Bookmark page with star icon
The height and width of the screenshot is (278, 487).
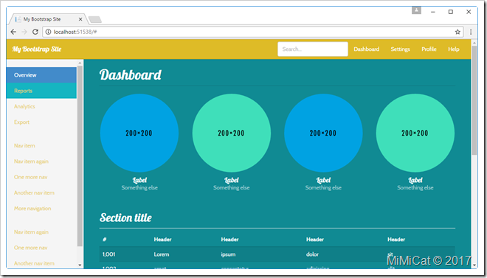pos(457,32)
